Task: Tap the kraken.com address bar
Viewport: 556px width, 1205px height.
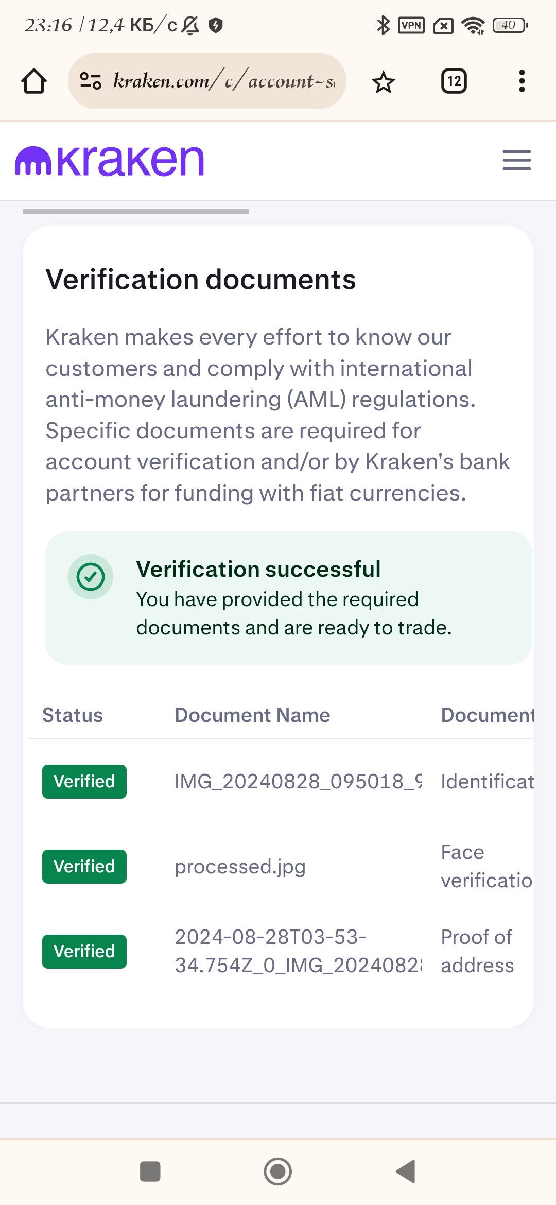Action: pyautogui.click(x=221, y=81)
